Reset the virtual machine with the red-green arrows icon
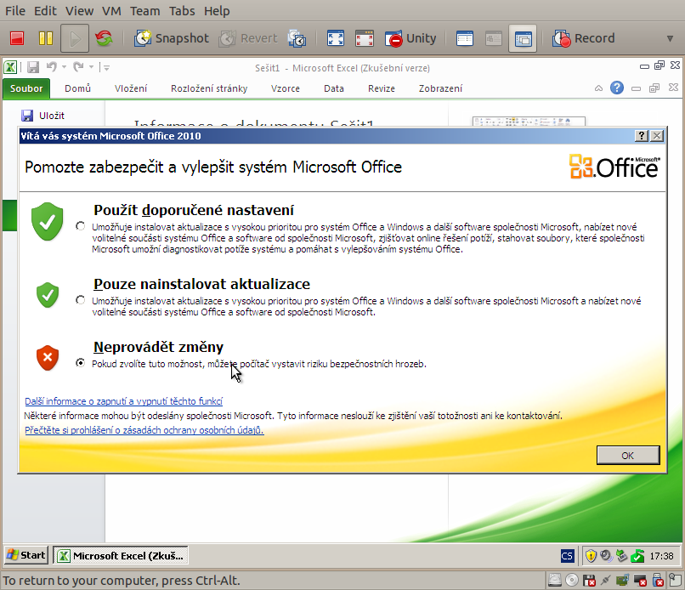This screenshot has width=685, height=590. pos(104,38)
